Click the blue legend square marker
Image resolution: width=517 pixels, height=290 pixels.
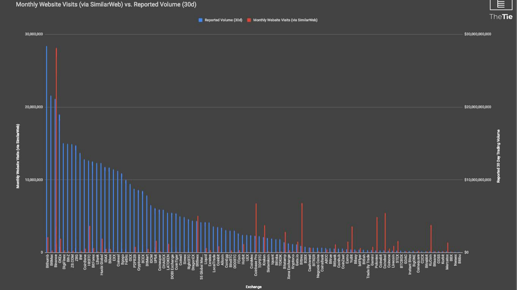pyautogui.click(x=200, y=20)
